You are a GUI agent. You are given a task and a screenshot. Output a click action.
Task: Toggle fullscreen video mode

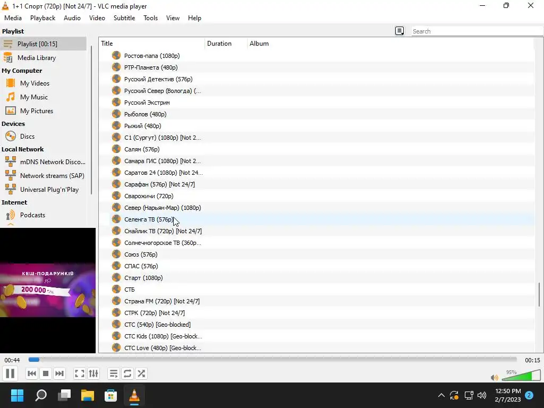[x=80, y=373]
